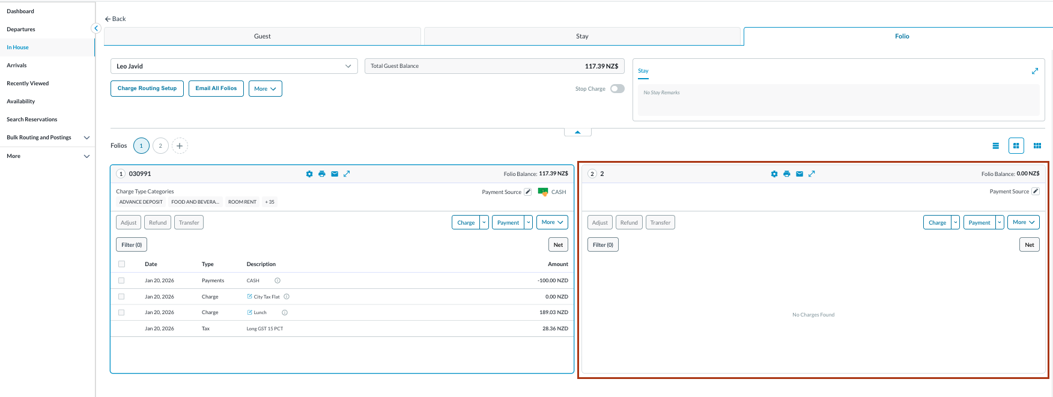Click Email All Folios button
Screen dimensions: 1053x397
click(216, 89)
